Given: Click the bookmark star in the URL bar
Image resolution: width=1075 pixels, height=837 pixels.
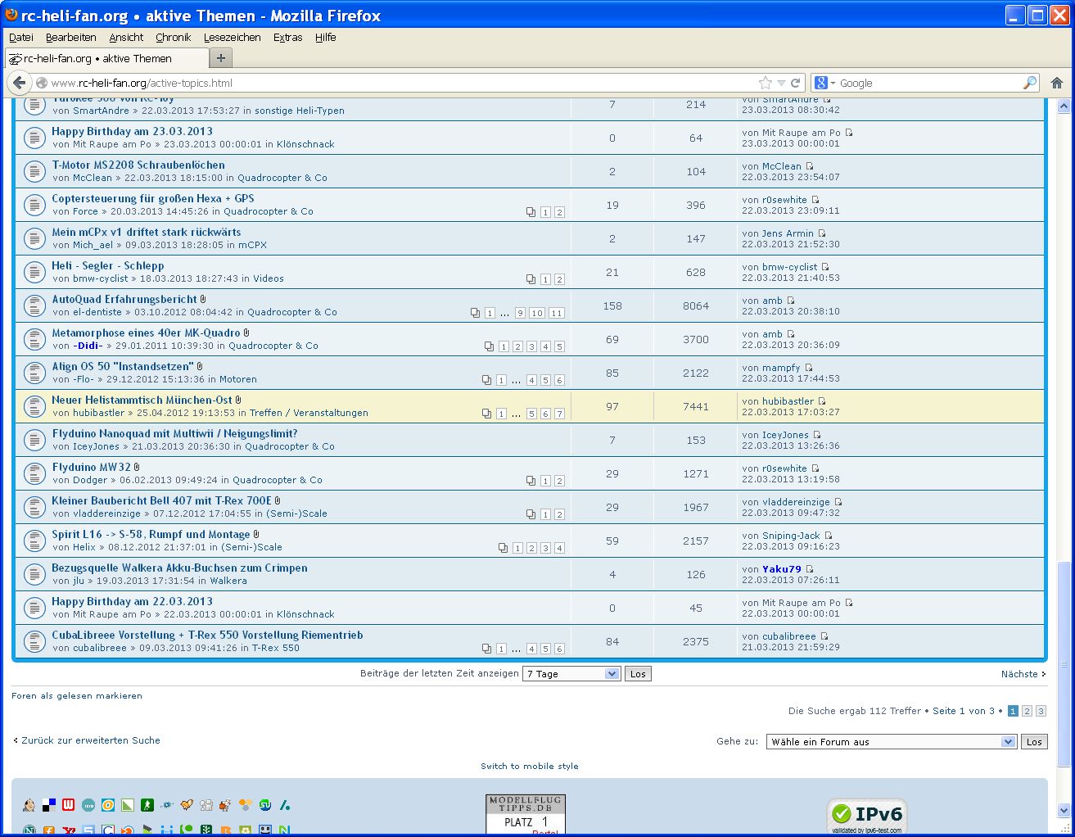Looking at the screenshot, I should (765, 83).
